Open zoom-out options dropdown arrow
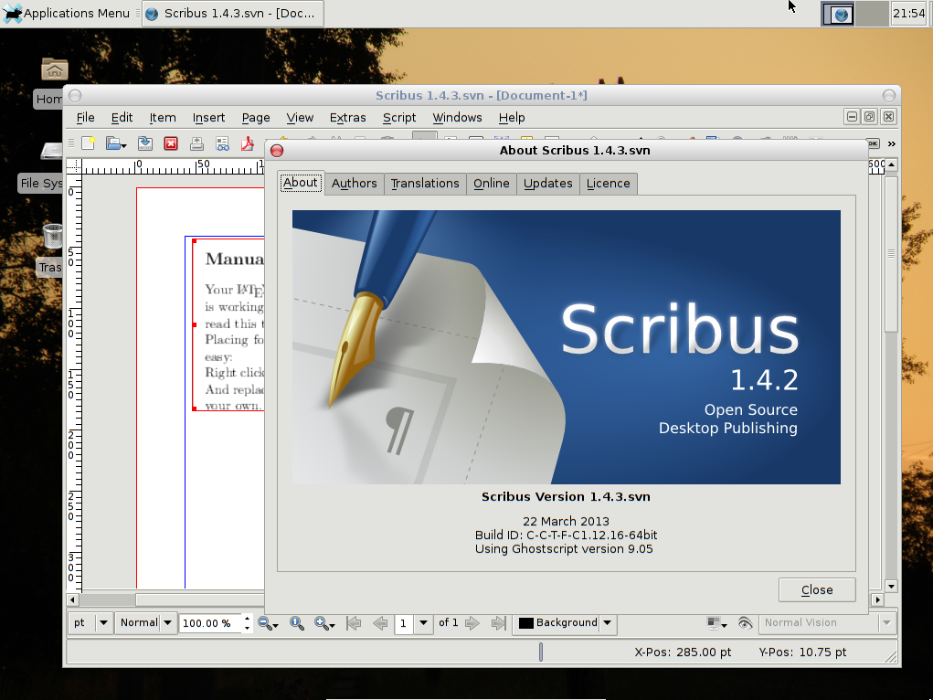933x700 pixels. click(276, 626)
